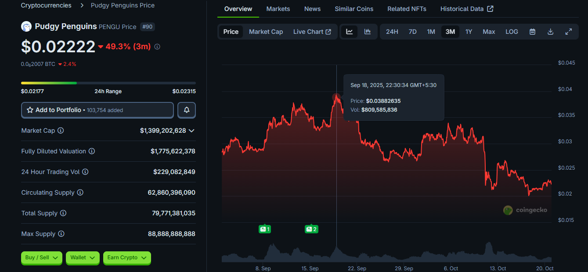
Task: Click the price alert bell icon
Action: click(x=187, y=110)
